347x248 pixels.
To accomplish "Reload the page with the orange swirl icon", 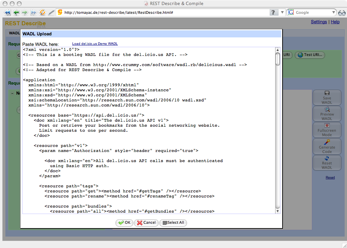I will pos(42,12).
